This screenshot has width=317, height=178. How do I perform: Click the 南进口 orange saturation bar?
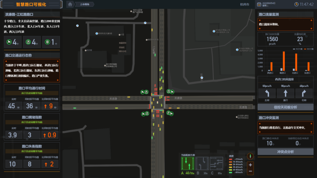tap(284, 61)
